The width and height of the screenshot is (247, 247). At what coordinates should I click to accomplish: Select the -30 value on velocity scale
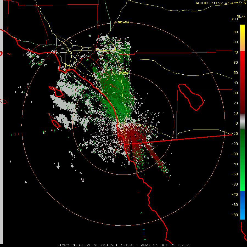point(235,154)
